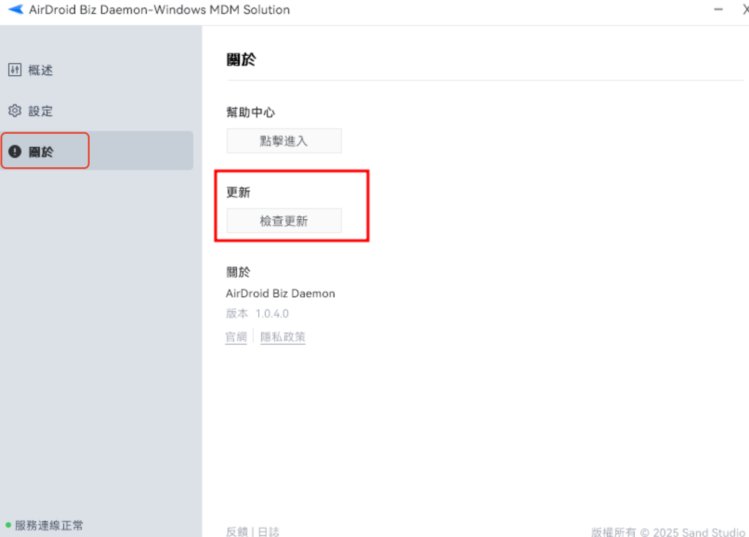
Task: Click the 點擊進入 help center button
Action: pos(284,141)
